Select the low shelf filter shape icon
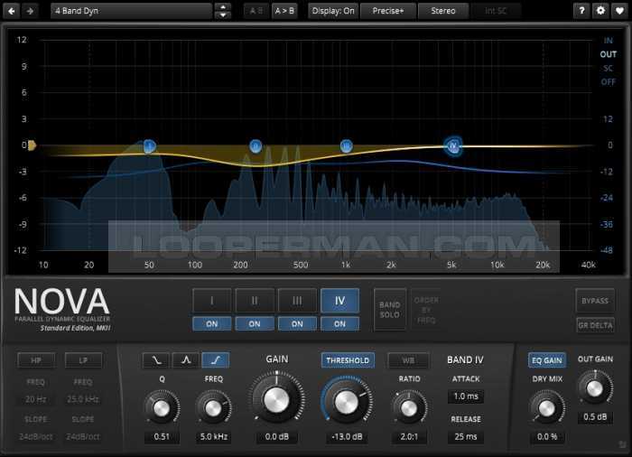The height and width of the screenshot is (457, 632). pos(157,360)
